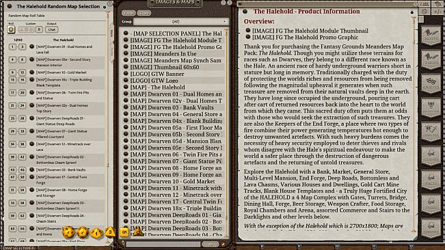Open Promo Graphic link in Product Information
The image size is (445, 250).
[x=302, y=37]
